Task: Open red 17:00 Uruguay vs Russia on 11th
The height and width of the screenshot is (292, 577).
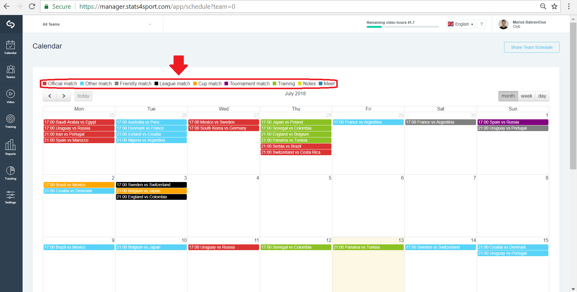Action: click(x=224, y=247)
